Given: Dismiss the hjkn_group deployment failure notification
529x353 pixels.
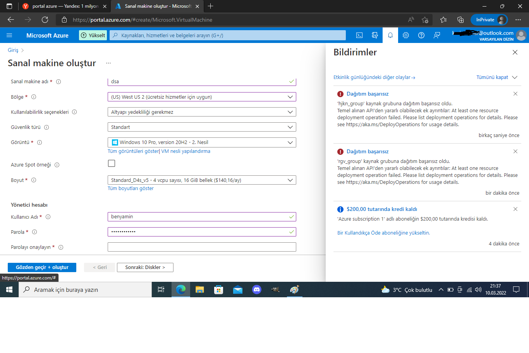Looking at the screenshot, I should 515,94.
